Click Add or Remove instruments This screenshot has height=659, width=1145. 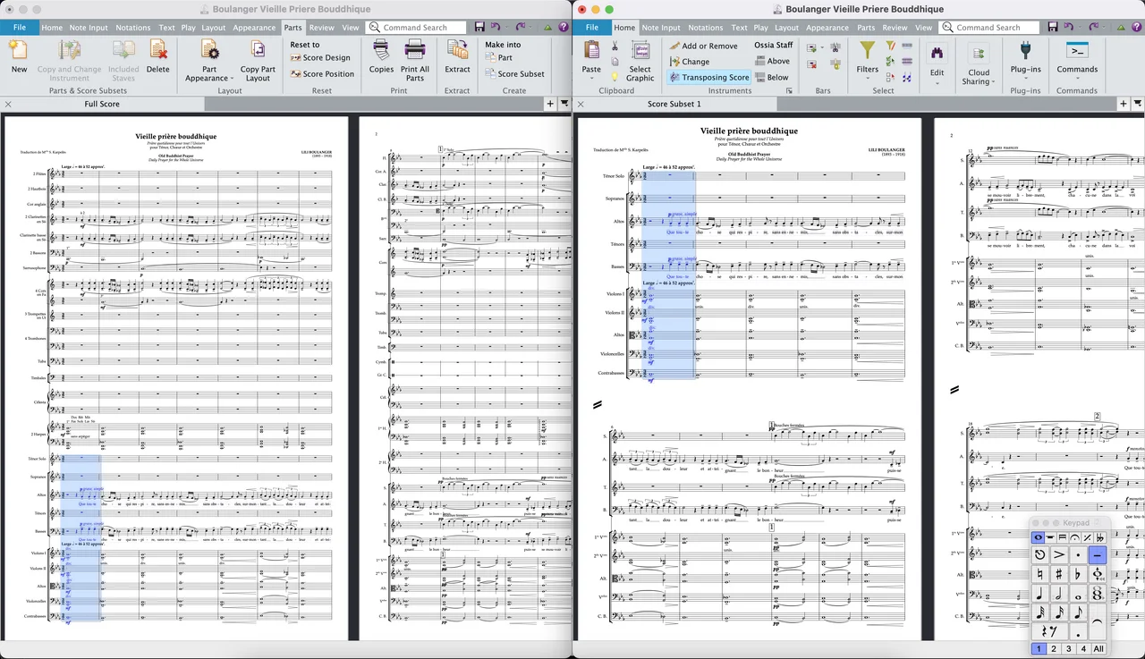703,46
